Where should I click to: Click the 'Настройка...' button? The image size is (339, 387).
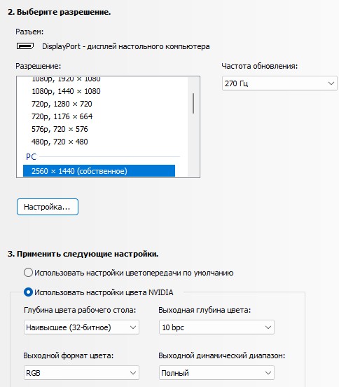pyautogui.click(x=48, y=207)
